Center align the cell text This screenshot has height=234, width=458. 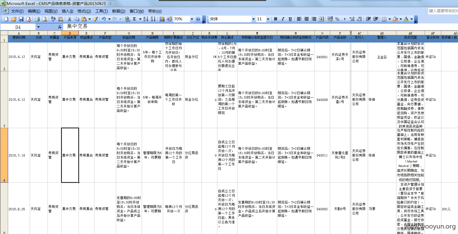click(306, 19)
